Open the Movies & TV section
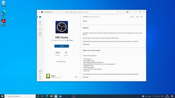This screenshot has height=98, width=175. [40, 34]
